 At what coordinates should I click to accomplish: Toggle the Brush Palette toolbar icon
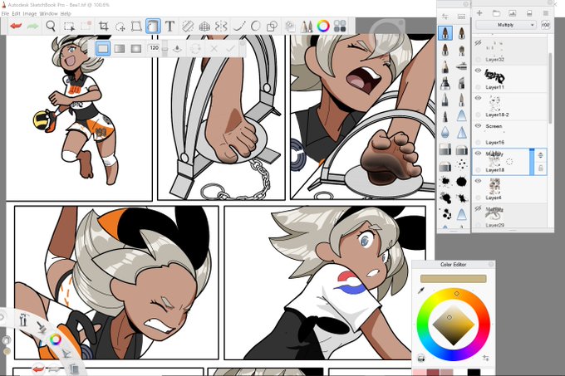coord(307,26)
